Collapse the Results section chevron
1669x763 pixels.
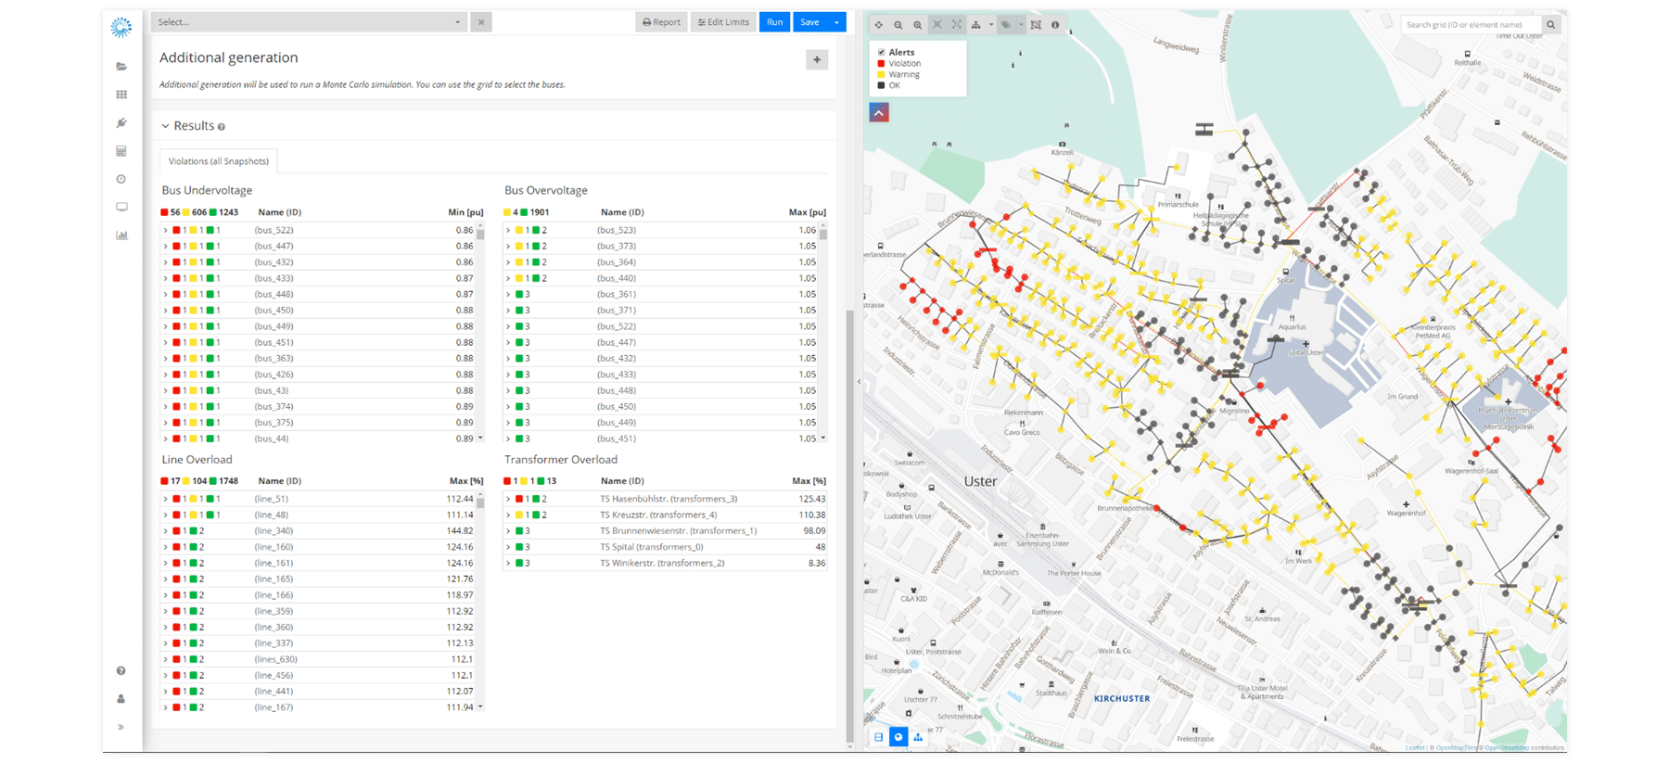tap(165, 126)
